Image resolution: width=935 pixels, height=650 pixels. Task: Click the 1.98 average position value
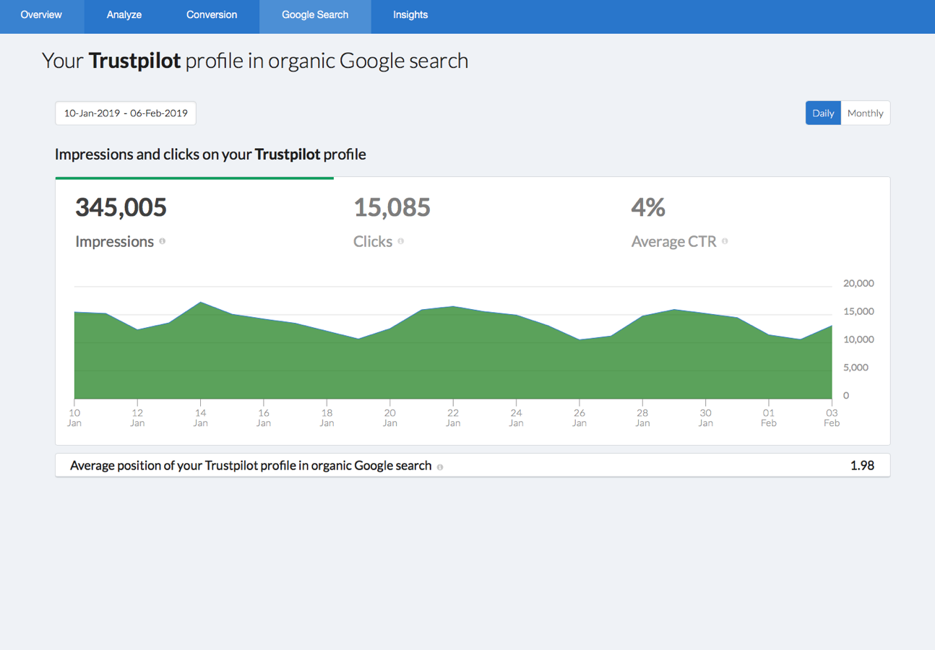[x=862, y=466]
